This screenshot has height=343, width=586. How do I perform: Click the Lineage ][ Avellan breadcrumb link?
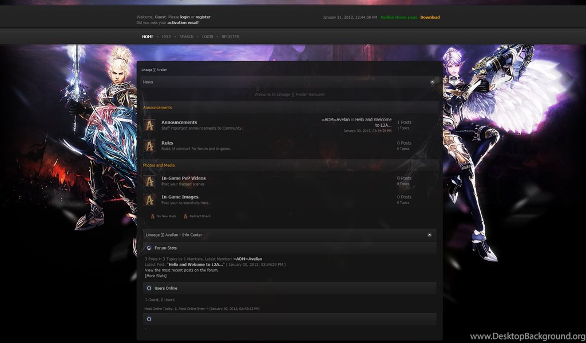[x=154, y=70]
